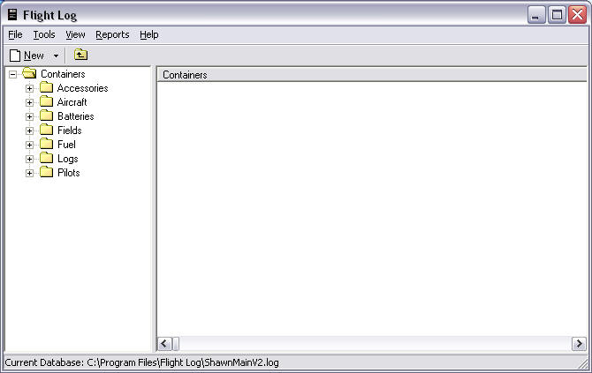
Task: Click the horizontal scrollbar left arrow
Action: pyautogui.click(x=164, y=344)
